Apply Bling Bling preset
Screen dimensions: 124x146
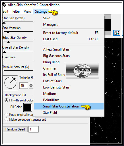pos(69,62)
